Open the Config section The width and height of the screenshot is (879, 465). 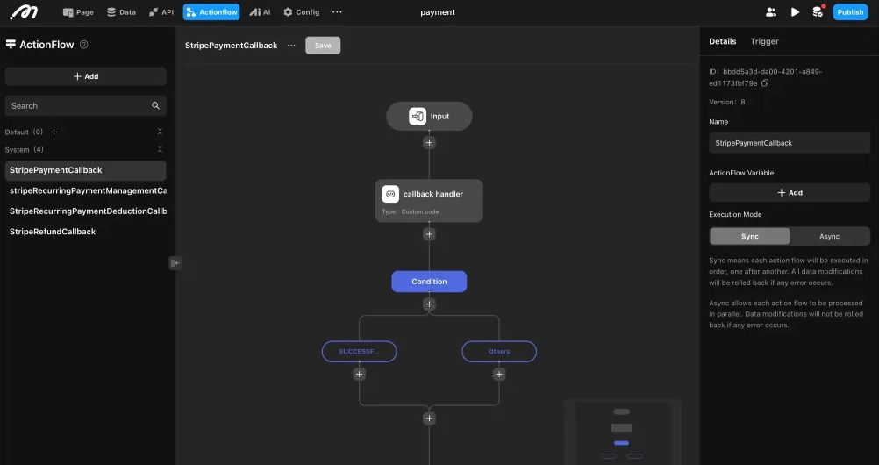pyautogui.click(x=301, y=11)
